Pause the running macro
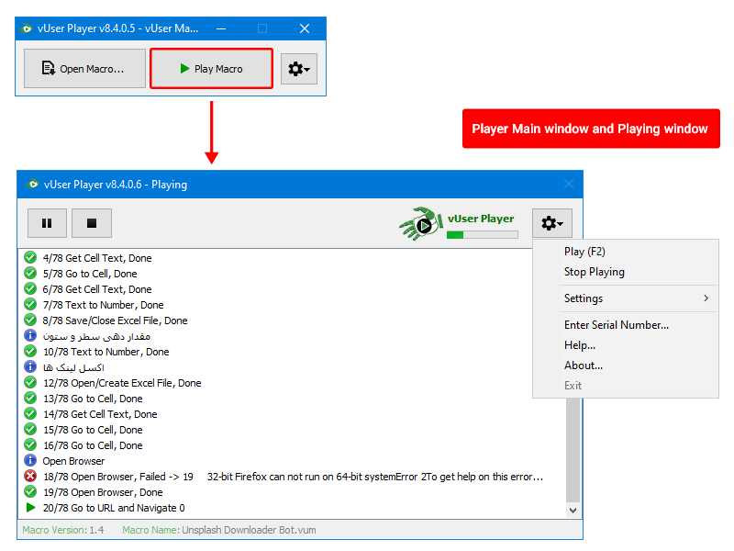The height and width of the screenshot is (551, 734). click(47, 223)
